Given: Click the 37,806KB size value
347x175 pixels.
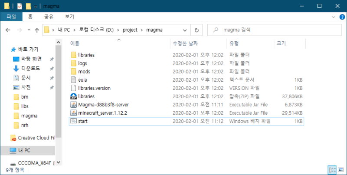Looking at the screenshot, I should click(292, 96).
